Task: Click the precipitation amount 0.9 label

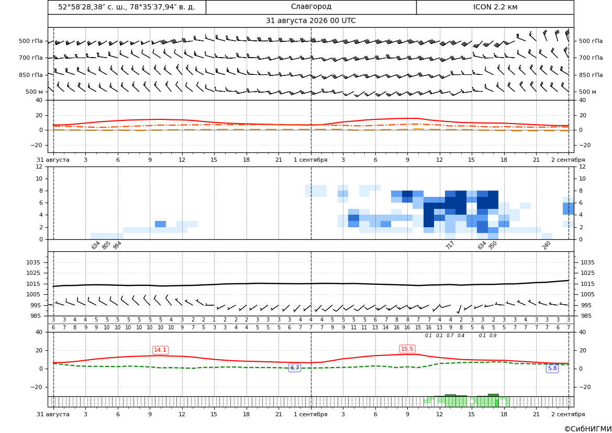Action: point(493,336)
